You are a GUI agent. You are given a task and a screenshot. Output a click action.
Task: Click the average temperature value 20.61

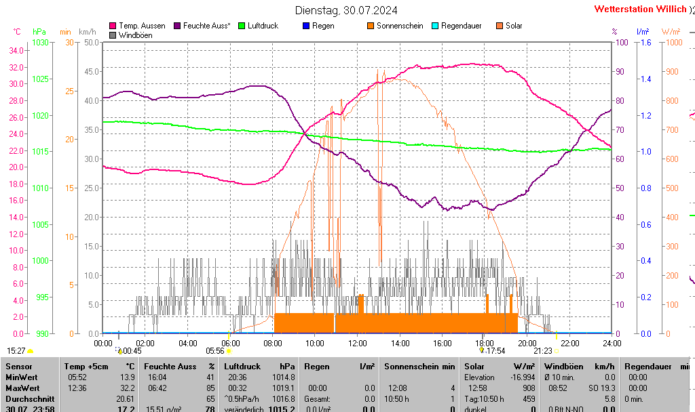[125, 398]
